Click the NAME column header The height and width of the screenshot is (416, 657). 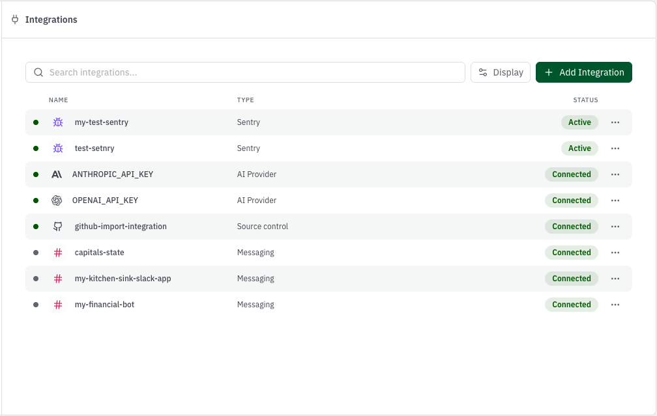[x=58, y=100]
